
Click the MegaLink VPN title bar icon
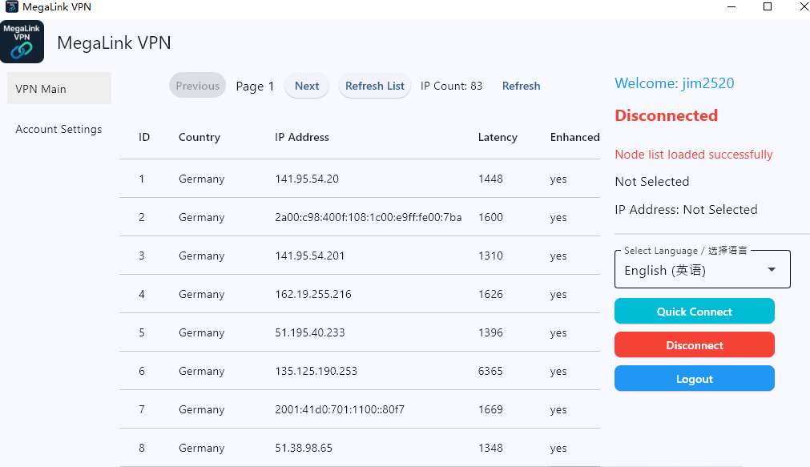point(10,6)
